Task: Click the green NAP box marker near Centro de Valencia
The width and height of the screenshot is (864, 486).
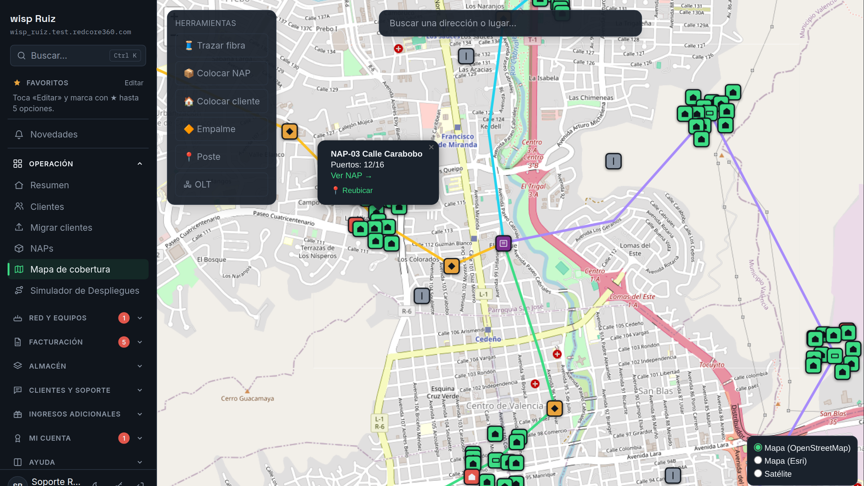Action: pyautogui.click(x=496, y=460)
